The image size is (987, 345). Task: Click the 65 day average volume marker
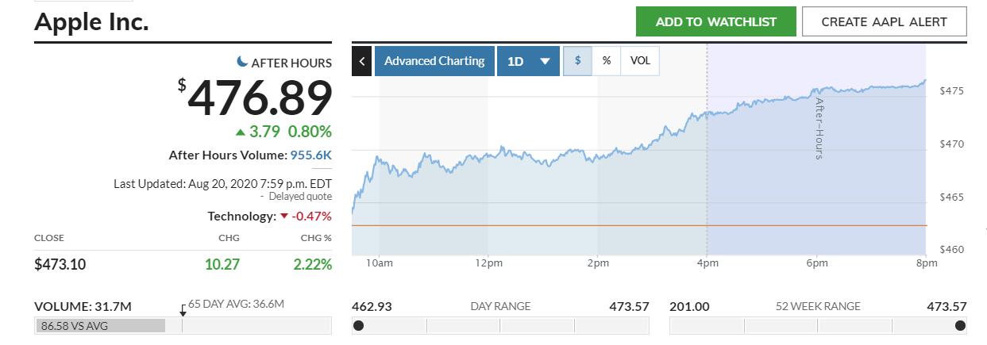183,313
